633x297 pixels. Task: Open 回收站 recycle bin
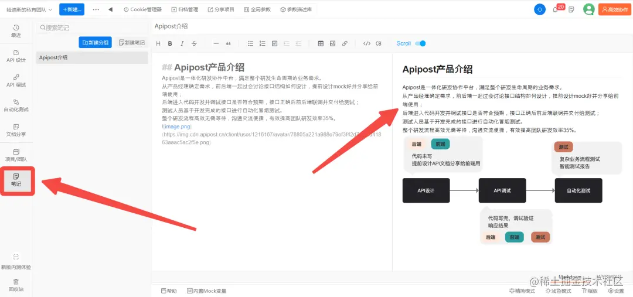16,285
